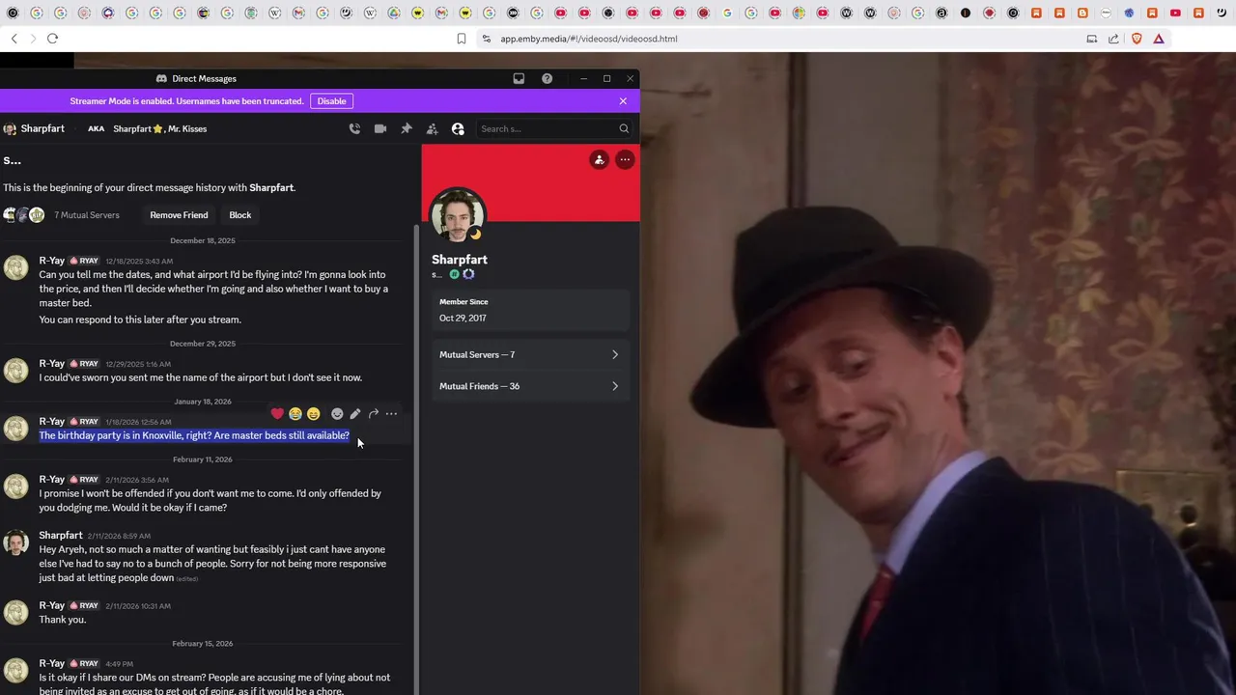Screen dimensions: 1236x695
Task: Click the '(edited)' label on Sharpfart's message
Action: click(187, 578)
